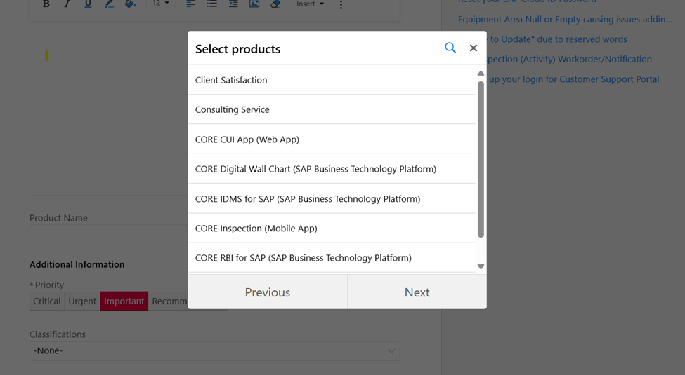Open Equipment Area Null or Empty article link
Screen dimensions: 685x375
coord(564,19)
